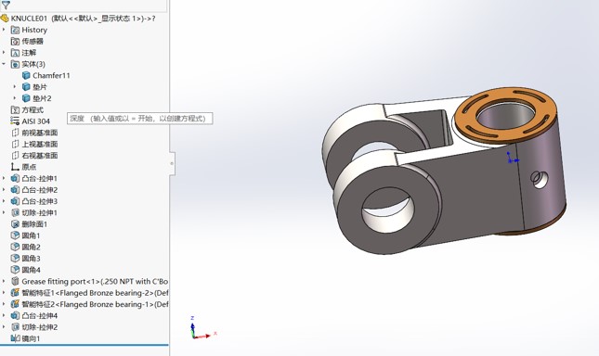Select the 原点 origin icon
This screenshot has width=599, height=356.
[x=15, y=167]
